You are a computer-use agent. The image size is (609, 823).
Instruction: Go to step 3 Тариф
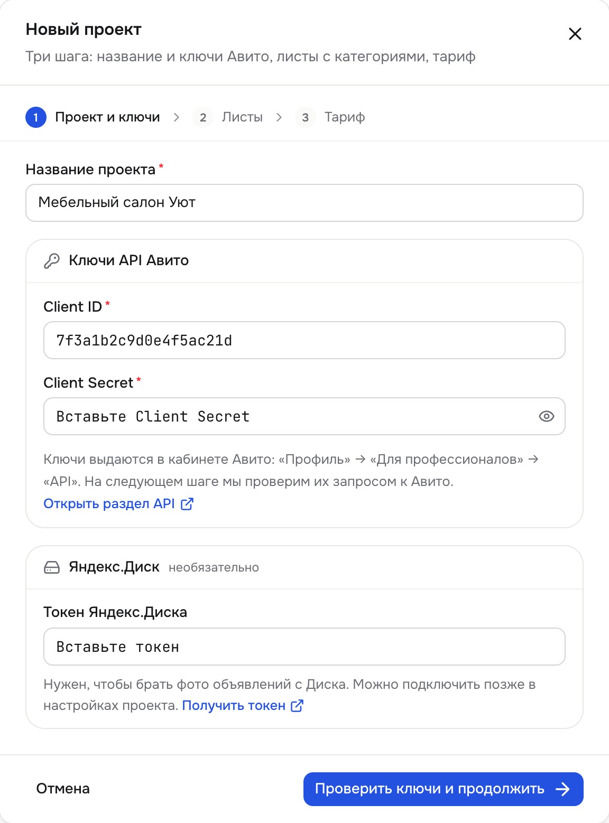click(x=330, y=117)
